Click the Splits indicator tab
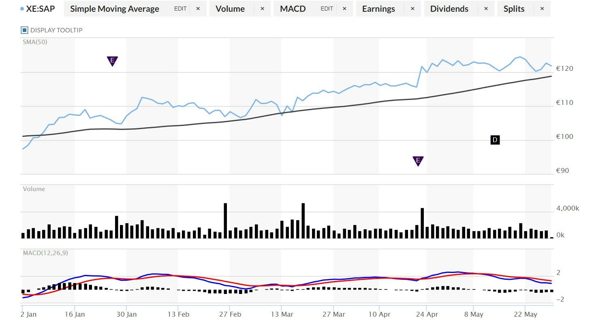Viewport: 594px width, 330px height. pyautogui.click(x=514, y=9)
